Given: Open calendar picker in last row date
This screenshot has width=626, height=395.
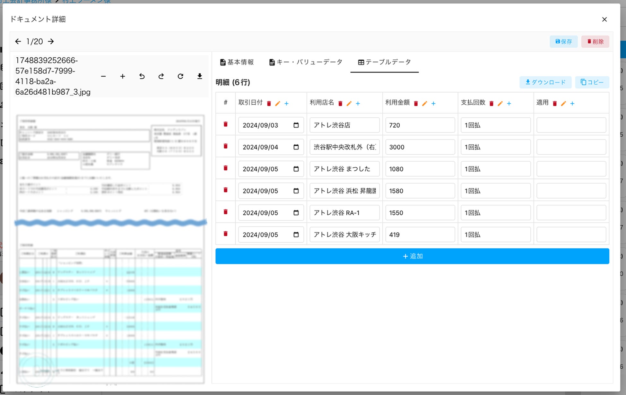Looking at the screenshot, I should pos(296,235).
